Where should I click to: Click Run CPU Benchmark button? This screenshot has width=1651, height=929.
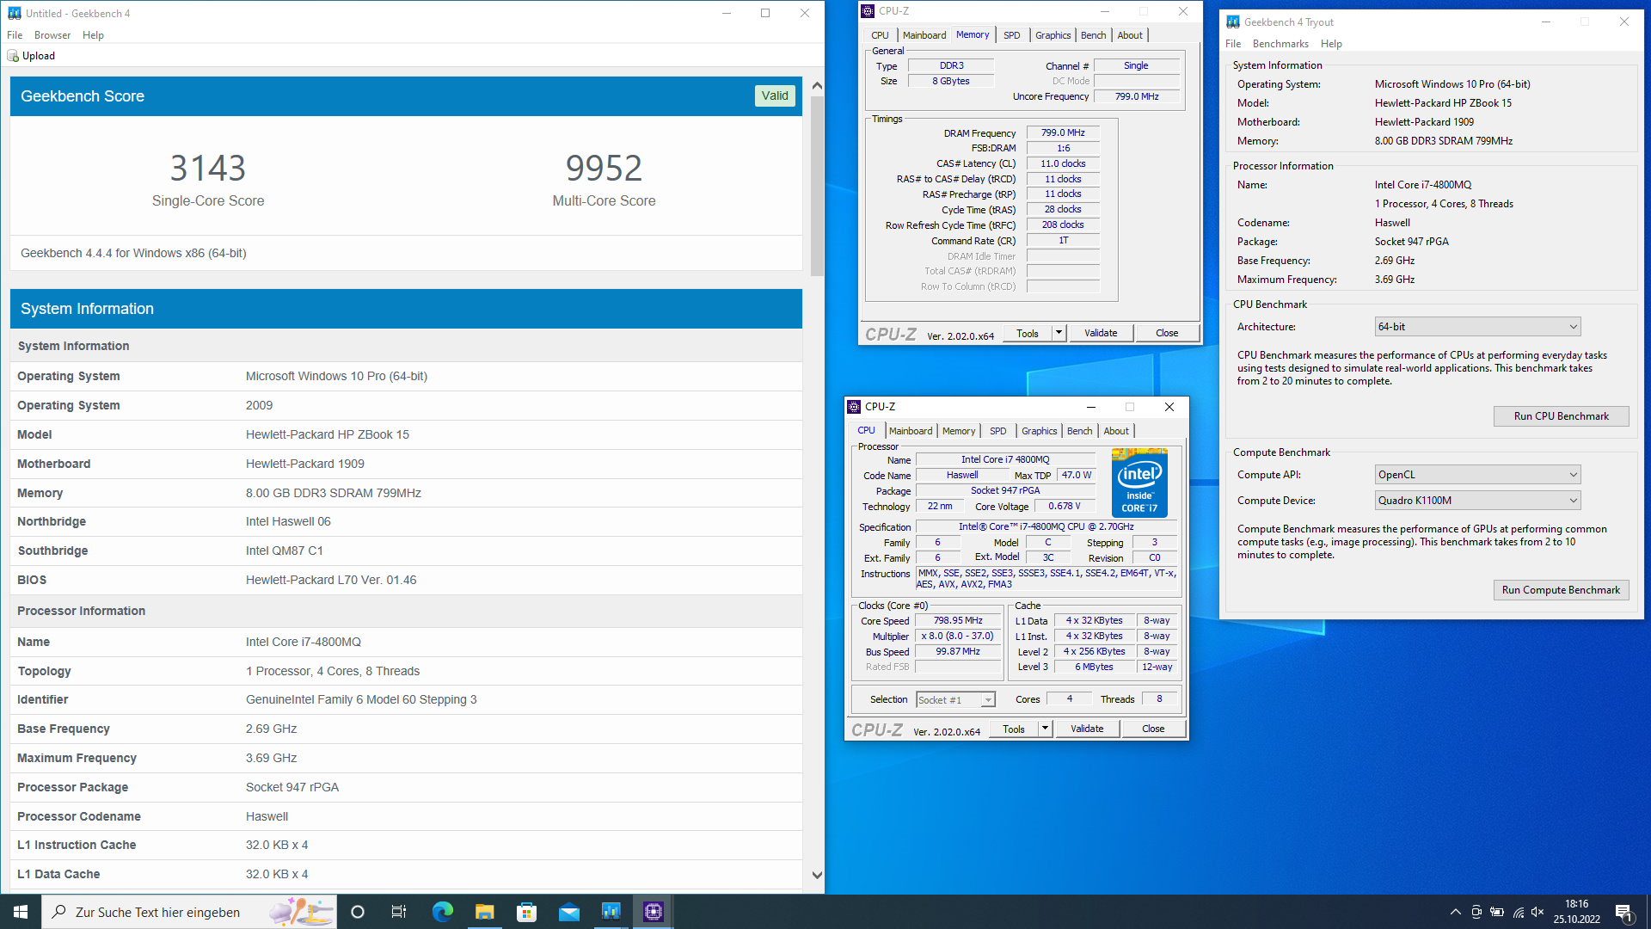pos(1562,416)
